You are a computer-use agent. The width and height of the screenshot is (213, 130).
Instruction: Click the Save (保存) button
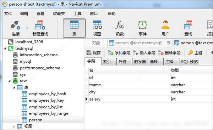point(94,53)
